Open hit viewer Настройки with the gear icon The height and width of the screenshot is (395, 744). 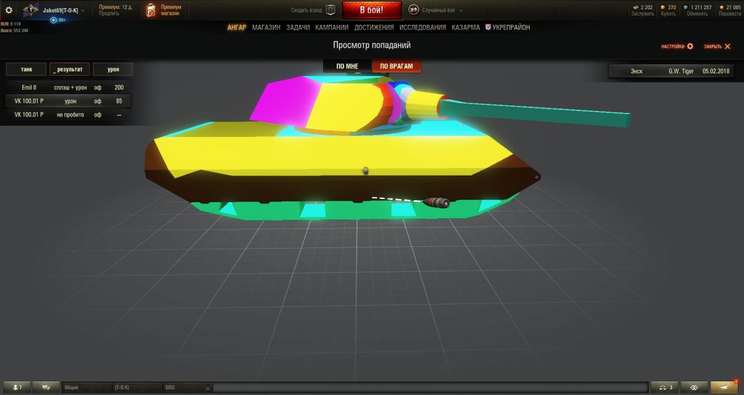(677, 47)
